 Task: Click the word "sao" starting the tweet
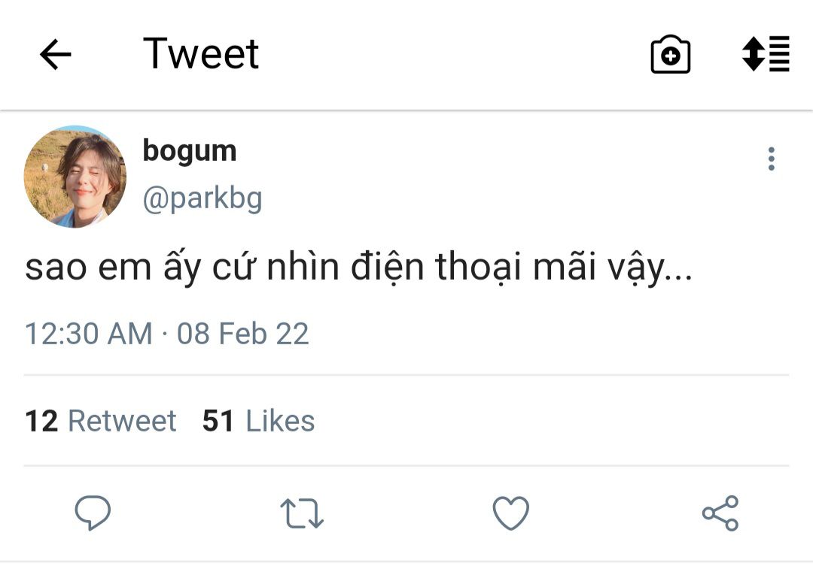[x=54, y=270]
